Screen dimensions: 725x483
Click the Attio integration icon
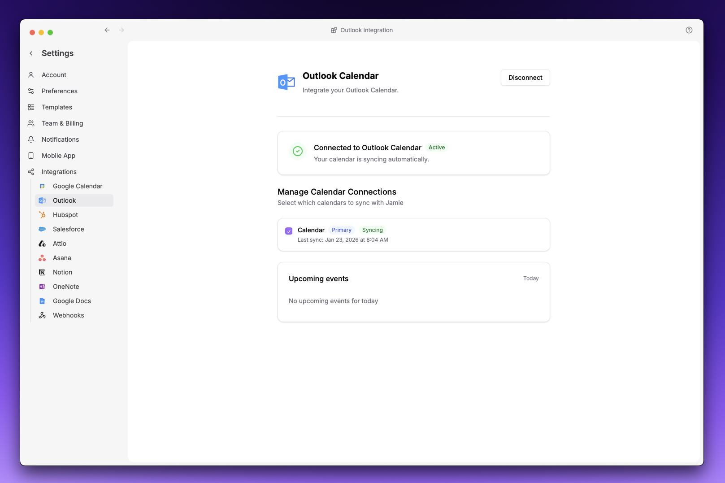pyautogui.click(x=42, y=244)
